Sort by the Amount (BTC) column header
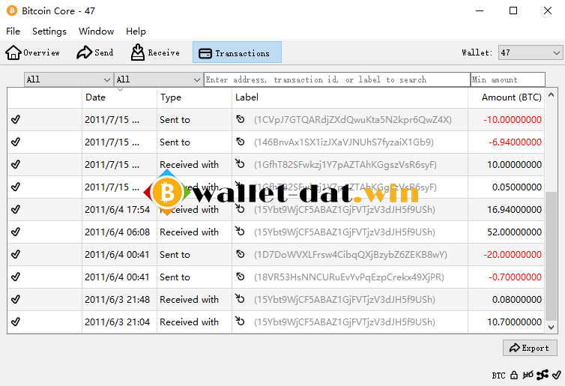The height and width of the screenshot is (386, 565). point(506,97)
